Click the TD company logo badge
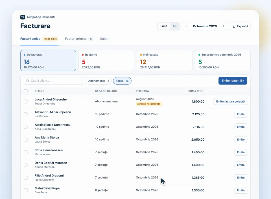The image size is (271, 199). coord(23,17)
